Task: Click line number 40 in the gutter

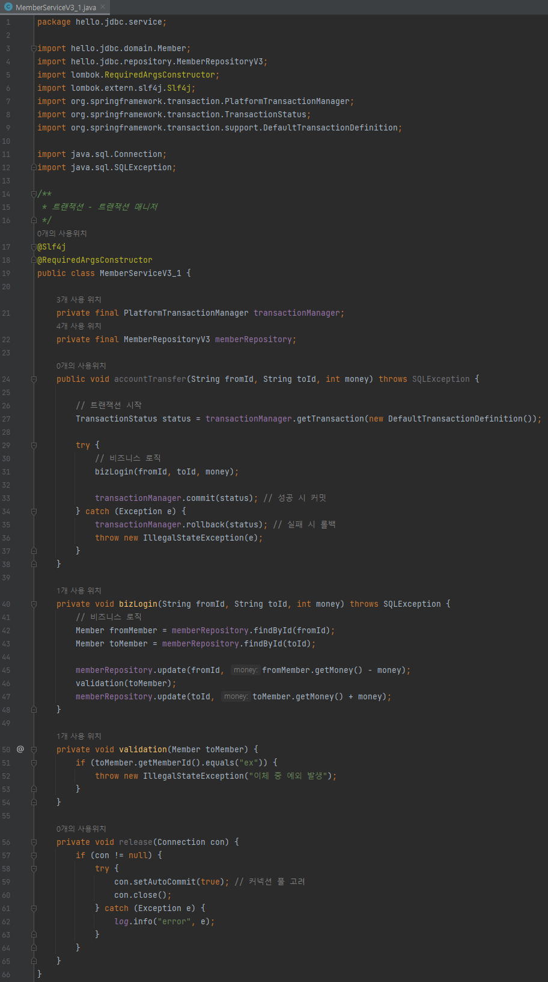Action: click(x=6, y=604)
